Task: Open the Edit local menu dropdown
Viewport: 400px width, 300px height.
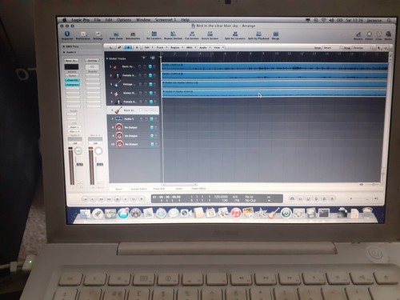Action: [148, 47]
